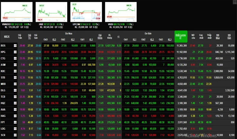Screen dimensions: 237x139
Task: Select the ASM stock symbol
Action: 3,65
